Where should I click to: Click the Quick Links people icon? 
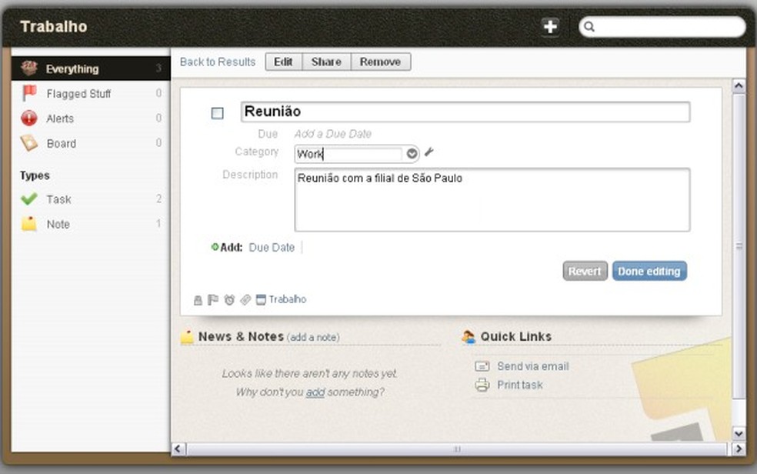469,336
